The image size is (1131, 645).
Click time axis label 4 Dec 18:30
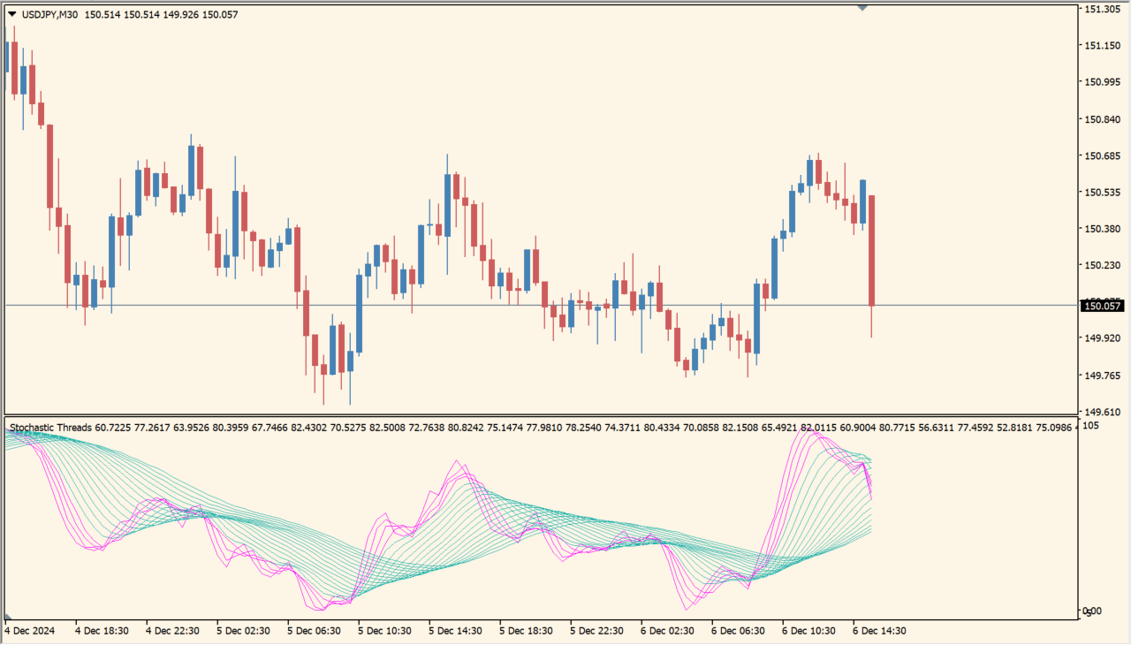(102, 631)
